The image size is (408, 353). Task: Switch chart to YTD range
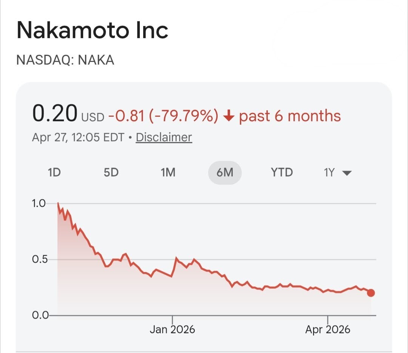(281, 173)
